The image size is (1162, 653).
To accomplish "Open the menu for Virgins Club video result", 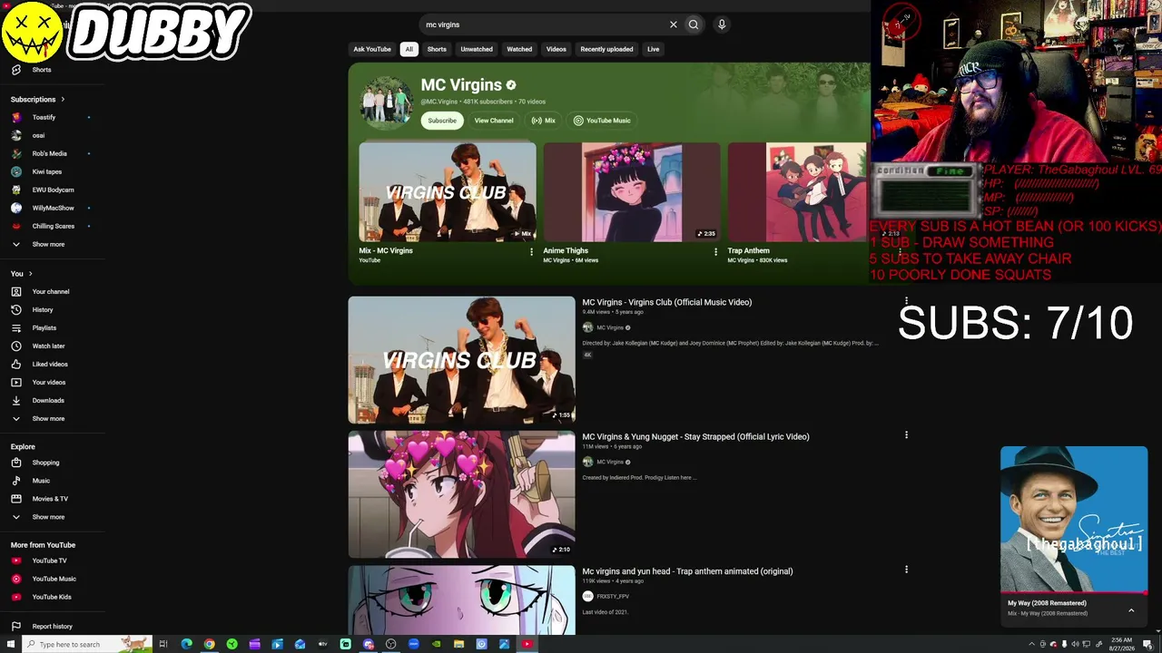I will click(906, 301).
